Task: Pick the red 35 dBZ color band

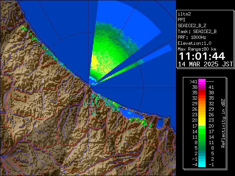Action: pos(202,93)
